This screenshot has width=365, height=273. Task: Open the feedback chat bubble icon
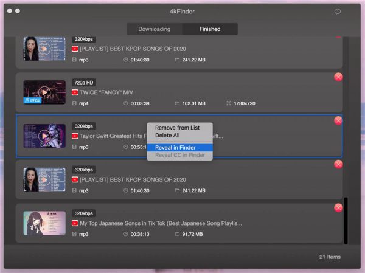coord(337,12)
